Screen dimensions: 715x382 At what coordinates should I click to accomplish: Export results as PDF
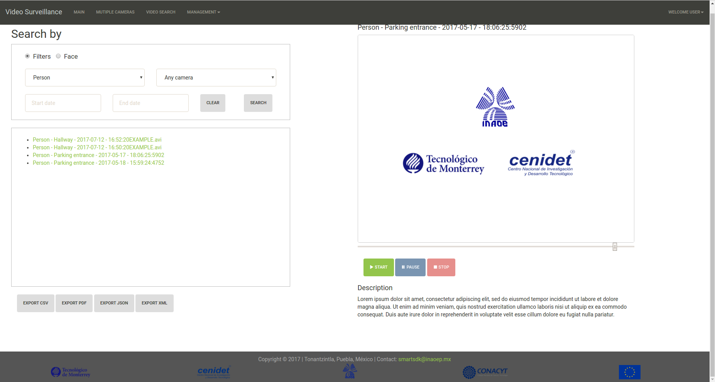[74, 303]
